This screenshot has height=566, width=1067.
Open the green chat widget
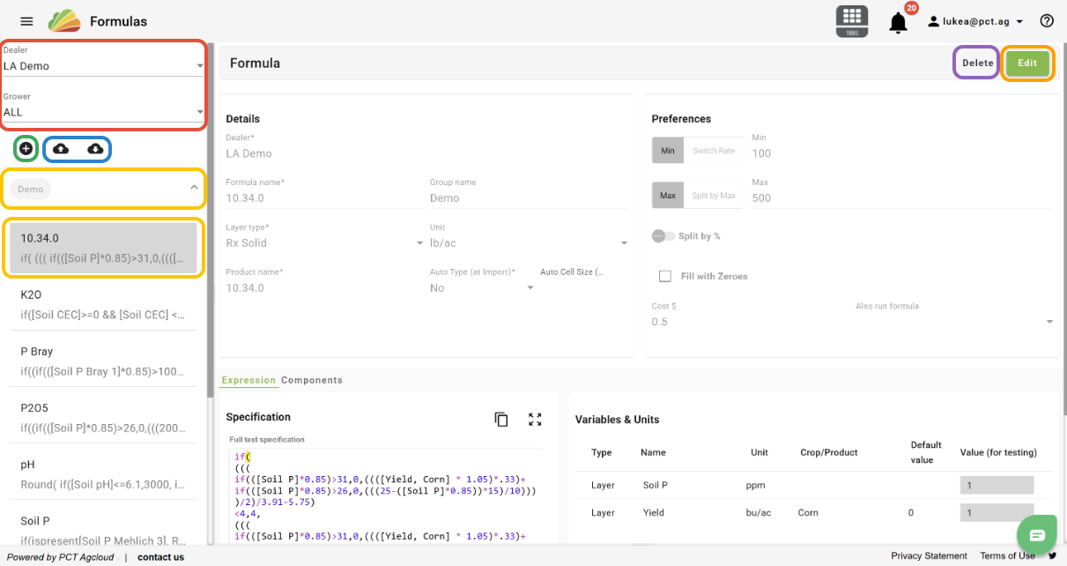(1036, 534)
